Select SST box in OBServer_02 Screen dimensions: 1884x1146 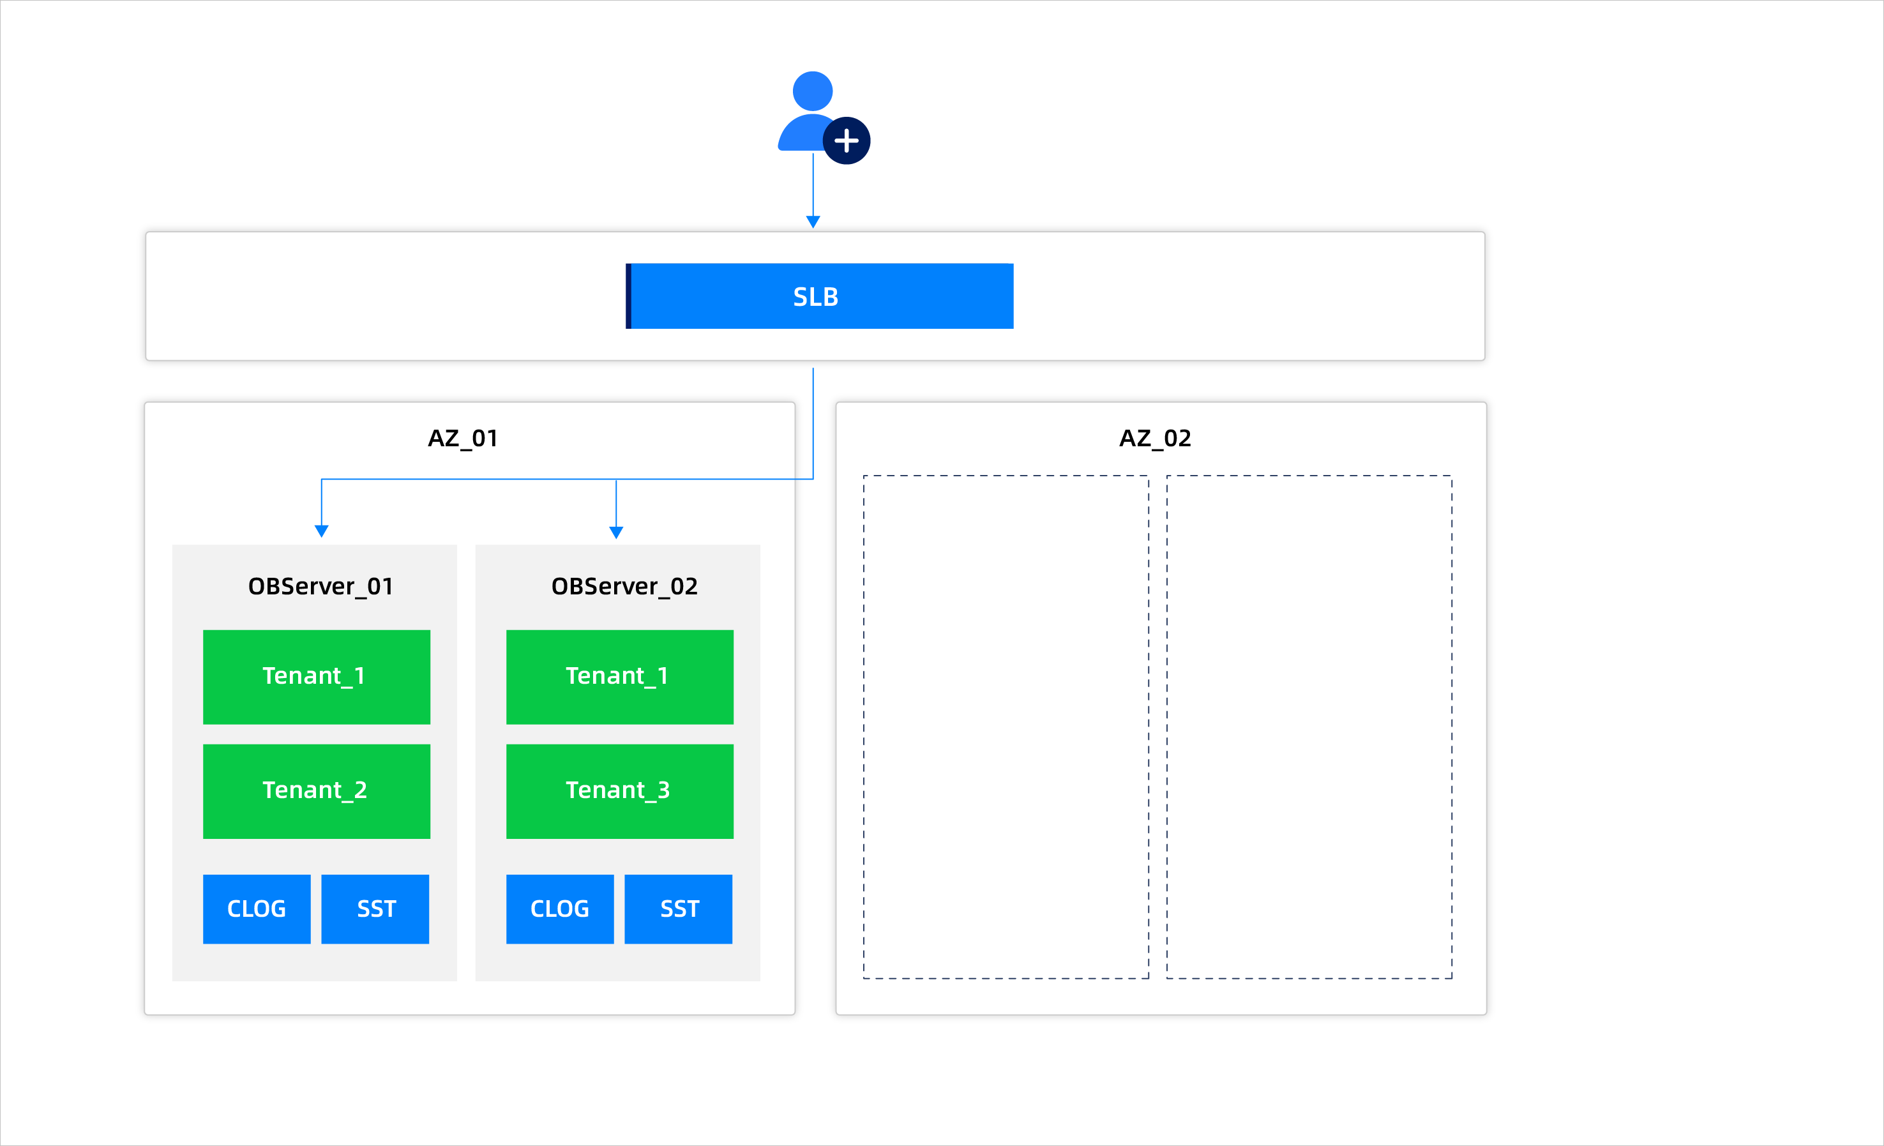click(678, 909)
